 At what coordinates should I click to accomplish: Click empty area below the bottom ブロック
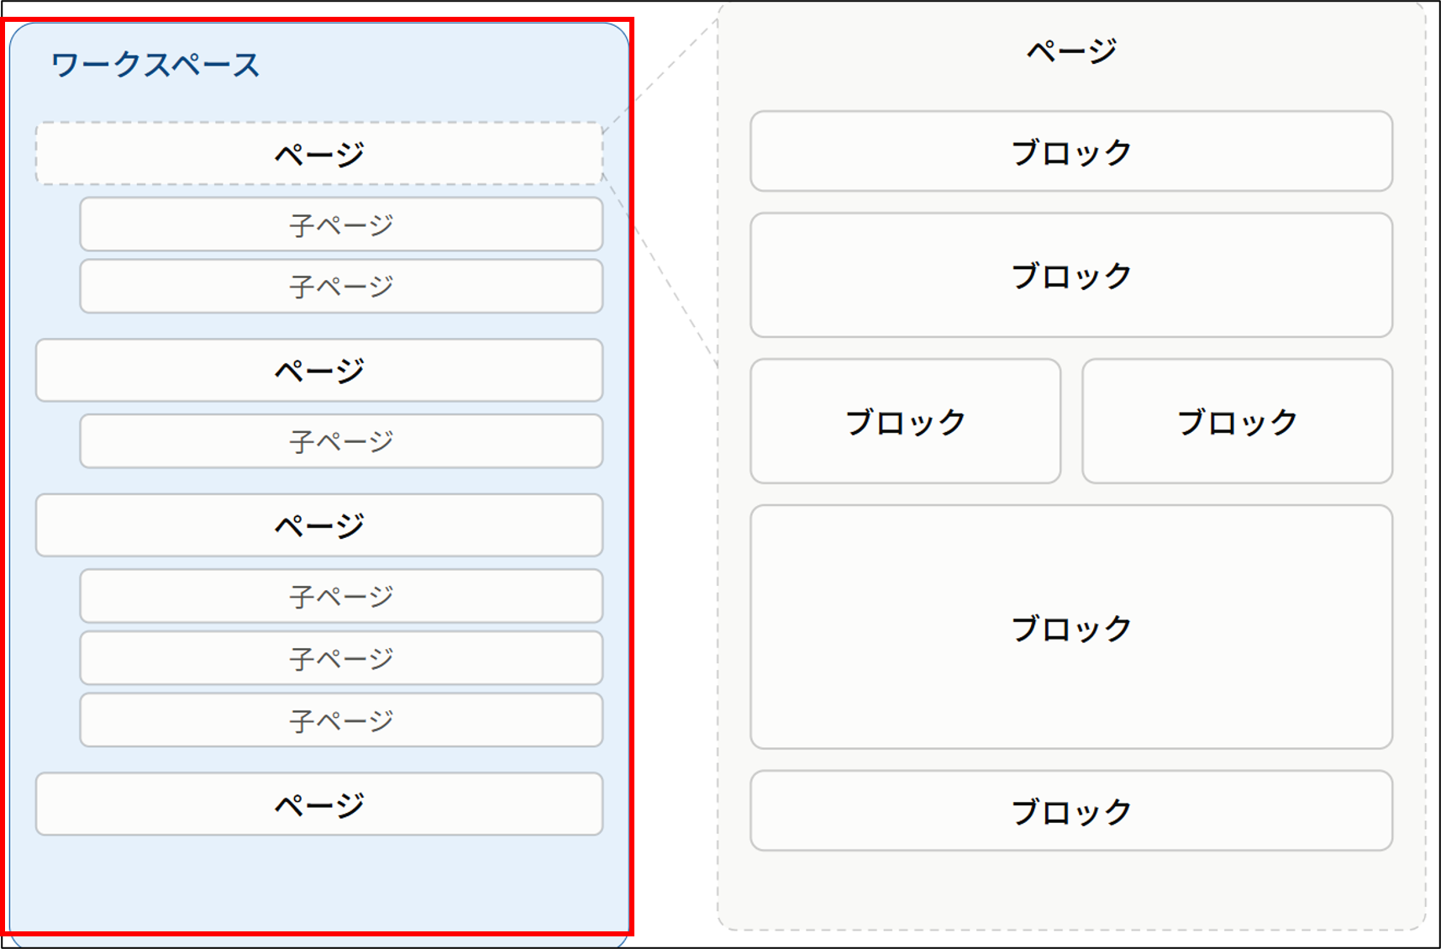pos(1071,889)
